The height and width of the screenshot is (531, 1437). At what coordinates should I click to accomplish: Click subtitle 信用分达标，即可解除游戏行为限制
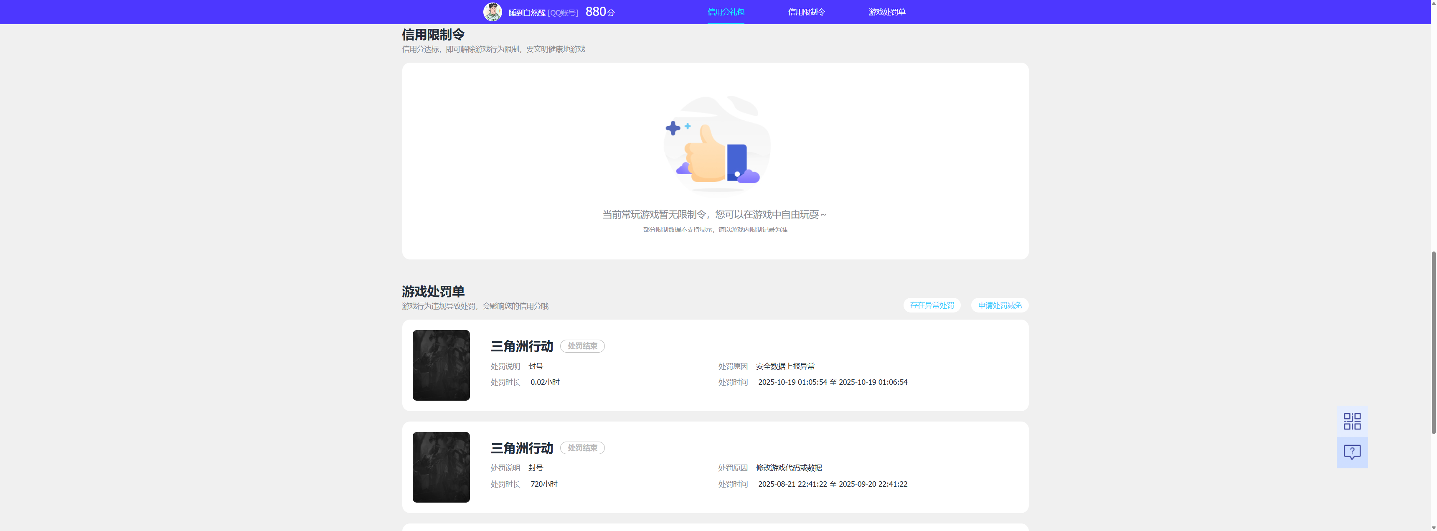493,49
